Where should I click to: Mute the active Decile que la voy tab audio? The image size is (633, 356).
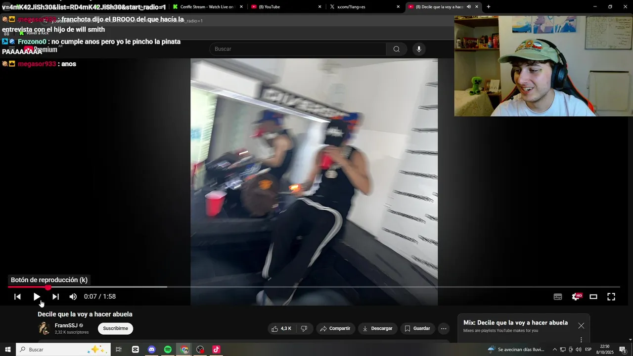pos(468,7)
